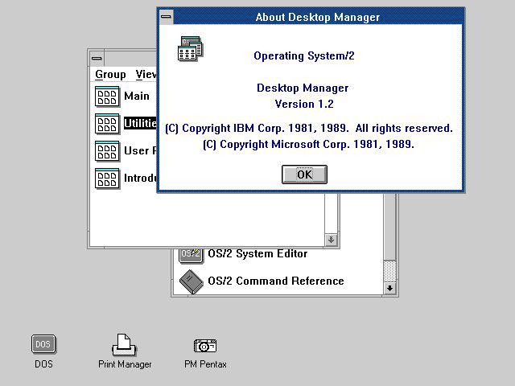515x386 pixels.
Task: Click the double-down arrow on group list scrollbar
Action: pyautogui.click(x=331, y=240)
